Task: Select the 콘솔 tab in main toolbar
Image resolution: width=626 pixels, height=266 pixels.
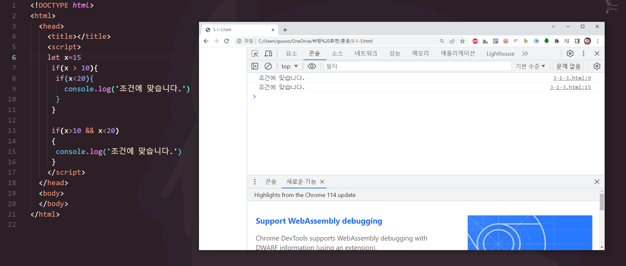Action: coord(314,53)
